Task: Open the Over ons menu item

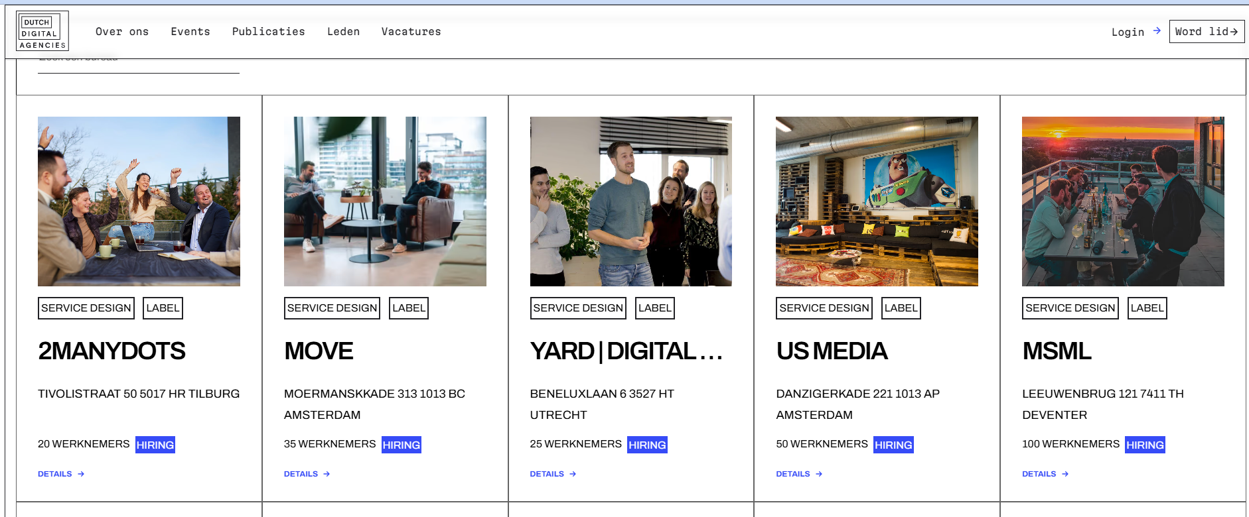Action: [x=122, y=32]
